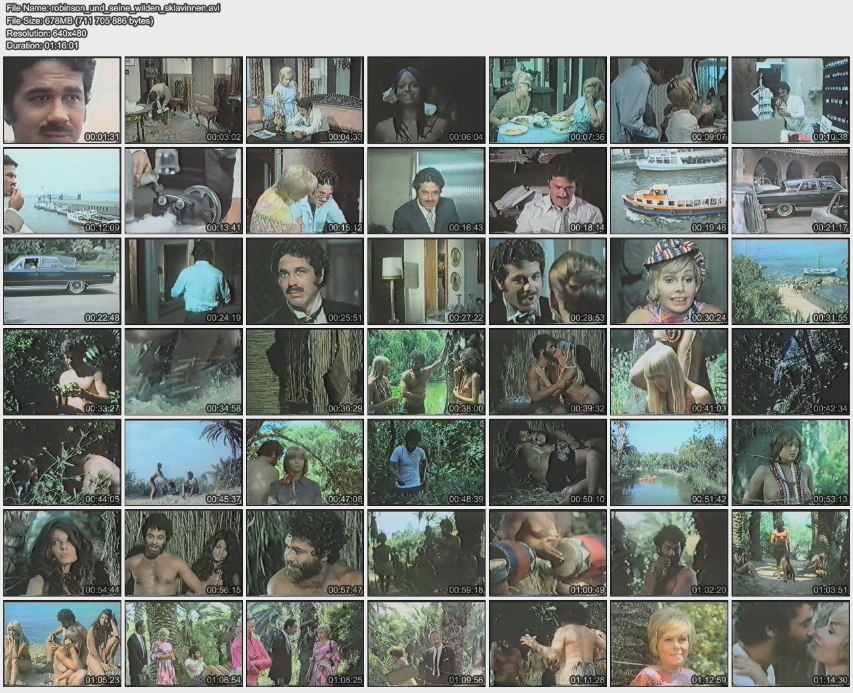Select the film projector frame at 00:13:41
853x693 pixels.
tap(184, 190)
